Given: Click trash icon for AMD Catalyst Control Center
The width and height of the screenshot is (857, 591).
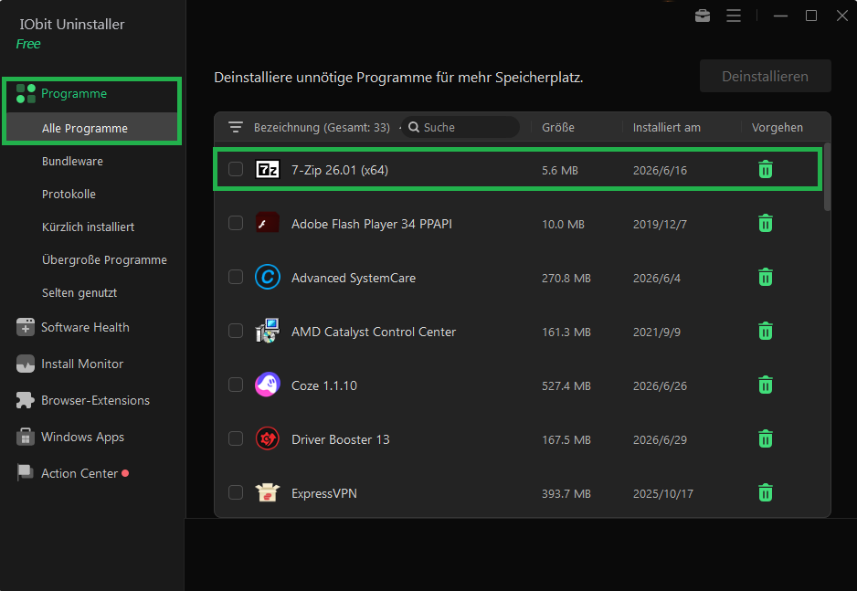Looking at the screenshot, I should coord(766,331).
